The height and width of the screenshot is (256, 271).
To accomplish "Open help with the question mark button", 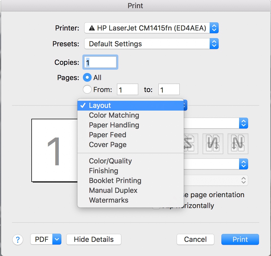I will [x=18, y=240].
